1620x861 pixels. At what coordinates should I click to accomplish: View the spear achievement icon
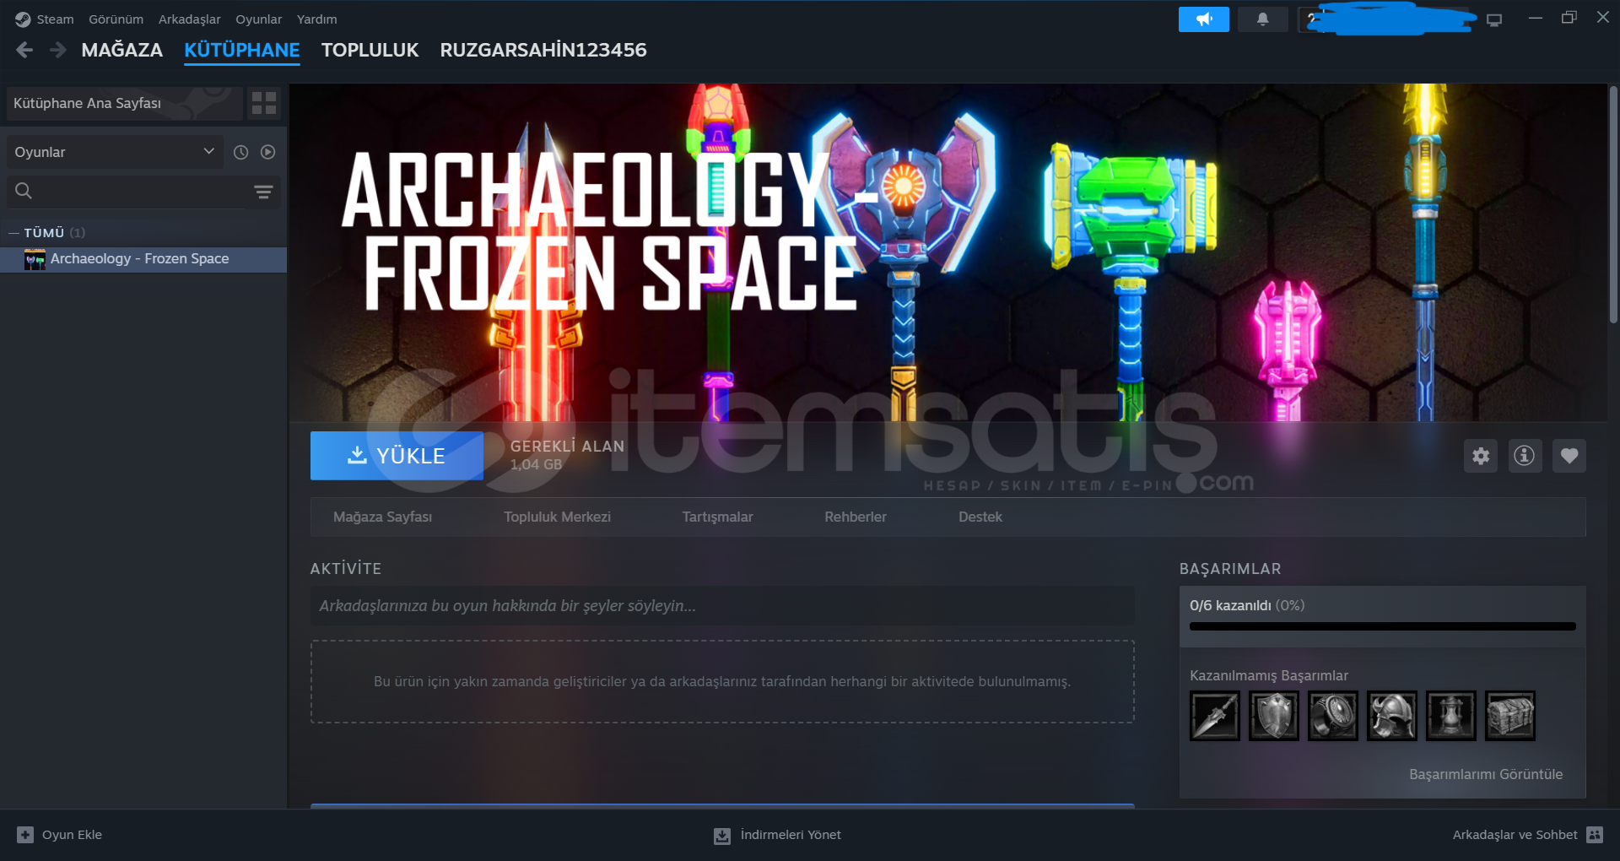1215,716
